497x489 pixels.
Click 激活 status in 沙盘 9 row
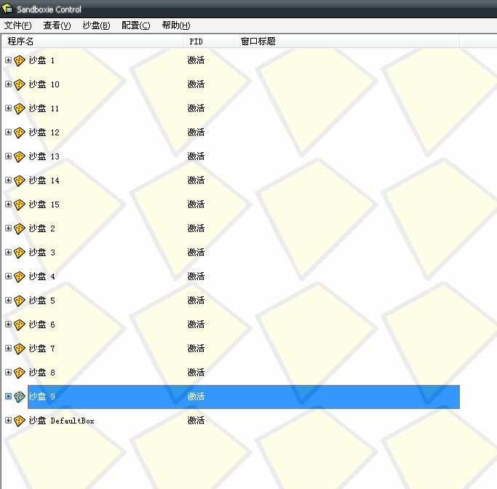196,397
